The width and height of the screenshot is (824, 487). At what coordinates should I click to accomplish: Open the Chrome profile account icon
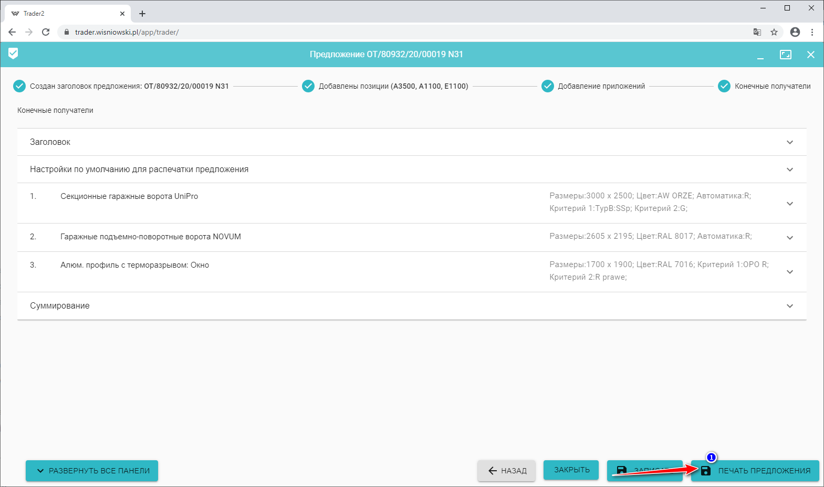coord(795,32)
